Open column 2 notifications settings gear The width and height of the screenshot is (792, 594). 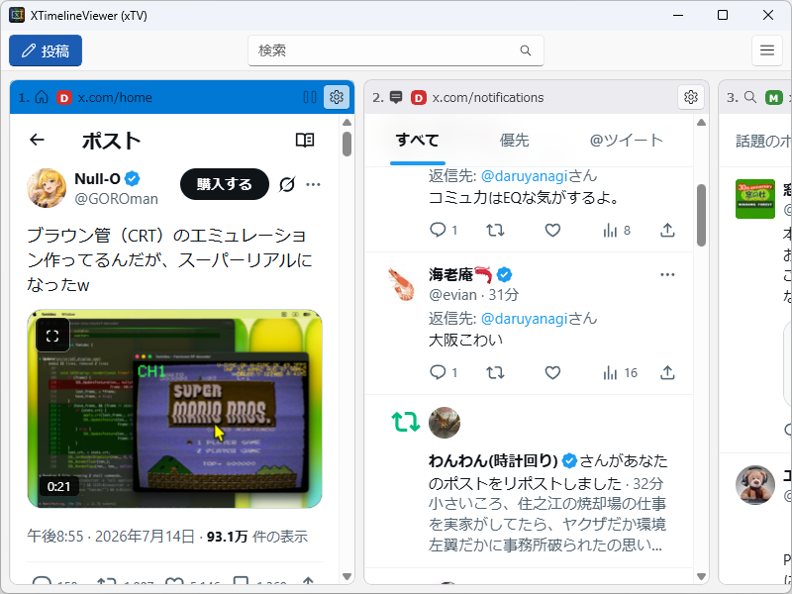point(690,96)
